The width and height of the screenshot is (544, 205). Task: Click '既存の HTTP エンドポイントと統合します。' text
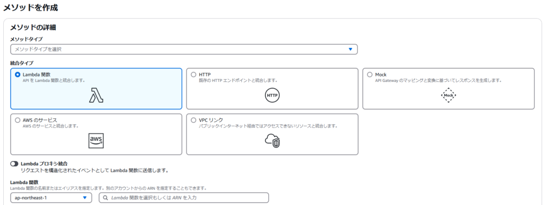point(238,81)
